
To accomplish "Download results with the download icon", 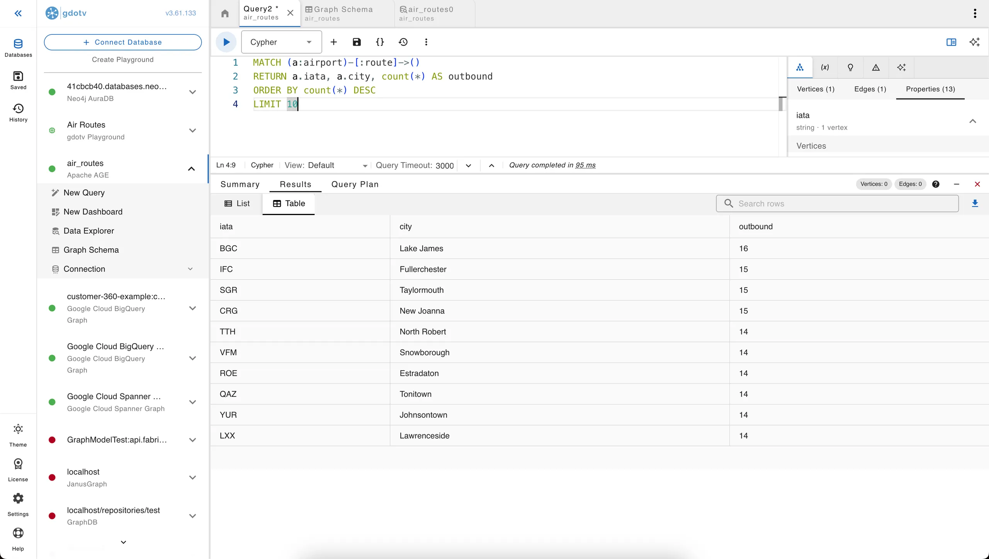I will pos(975,203).
